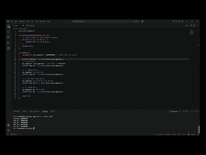Open the Run and Debug view
Image resolution: width=206 pixels, height=155 pixels.
coord(8,43)
